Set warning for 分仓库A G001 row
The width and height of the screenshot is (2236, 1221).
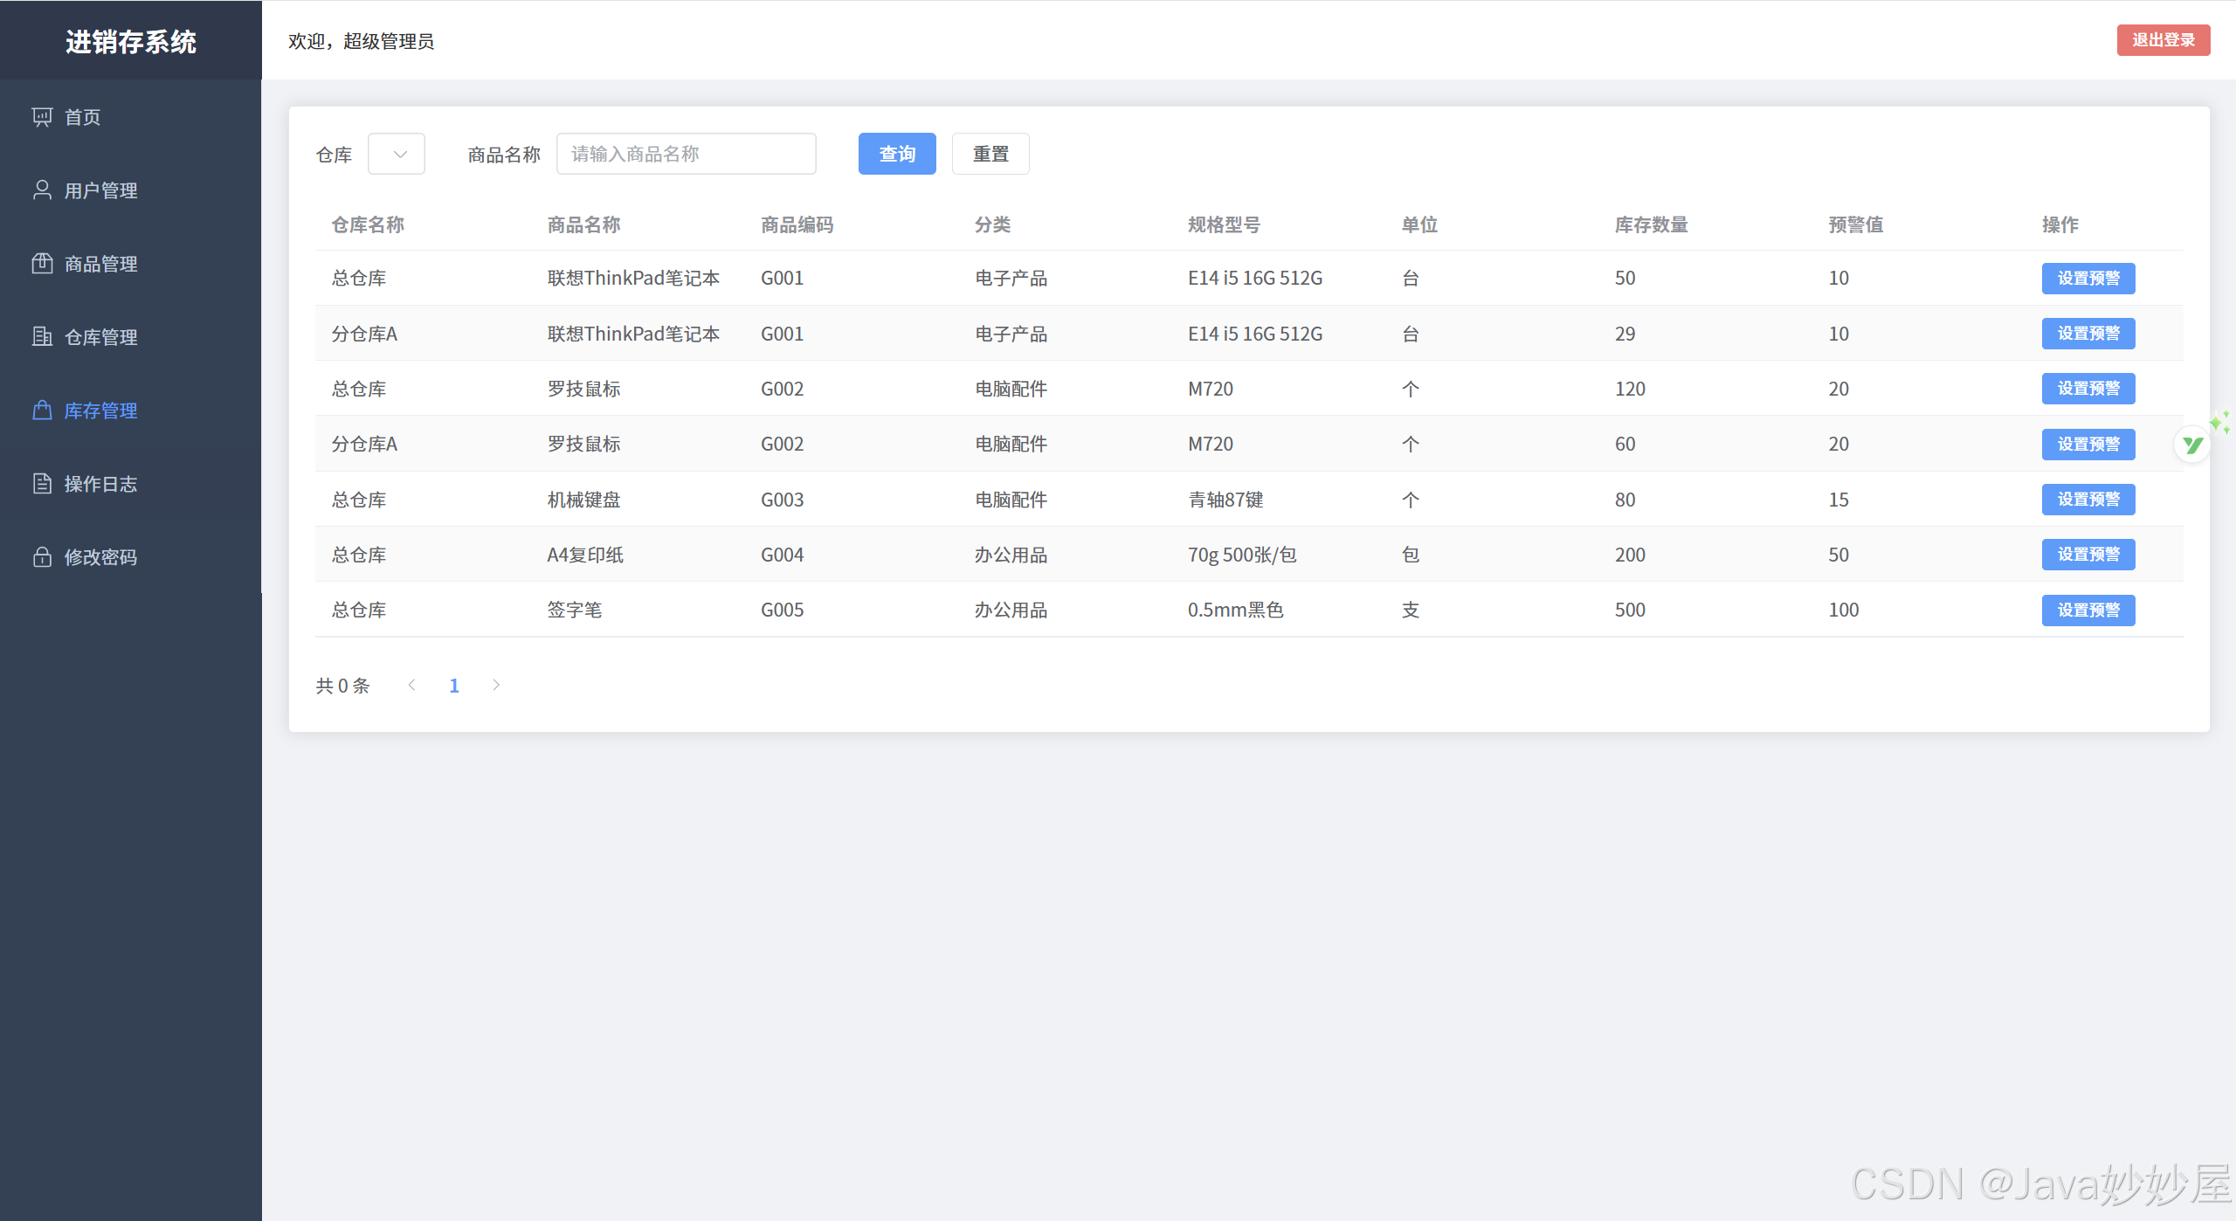coord(2088,334)
